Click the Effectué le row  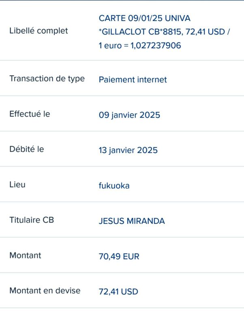pyautogui.click(x=122, y=113)
